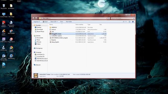Screen dimensions: 168x94
Task: Toggle the preview pane button
Action: tap(129, 22)
